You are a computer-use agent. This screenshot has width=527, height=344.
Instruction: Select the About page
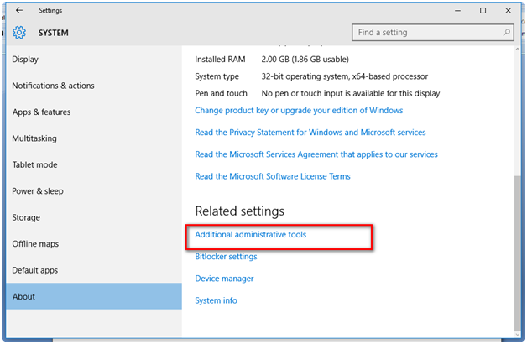click(x=23, y=296)
